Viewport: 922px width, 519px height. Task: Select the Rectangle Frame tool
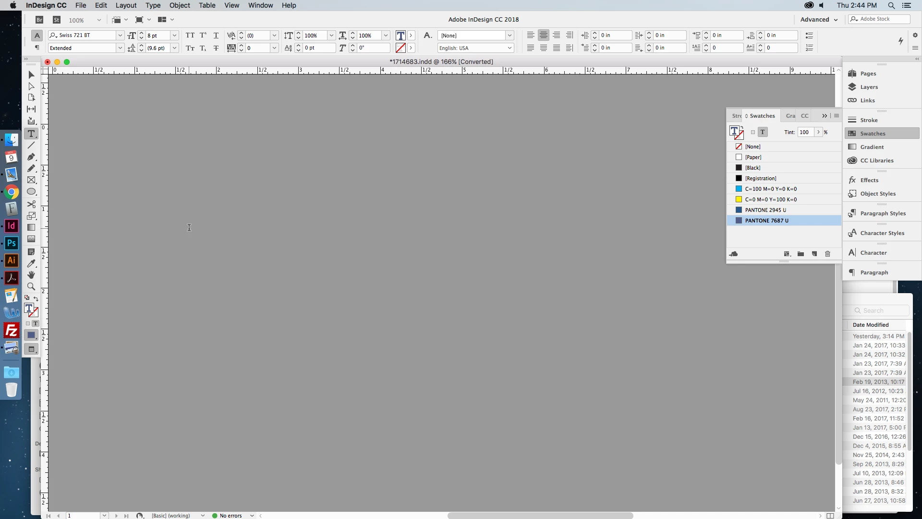(x=31, y=180)
